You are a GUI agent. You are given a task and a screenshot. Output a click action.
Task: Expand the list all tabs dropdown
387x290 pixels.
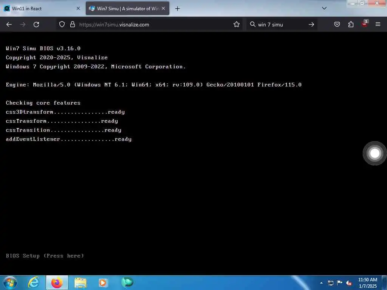(324, 8)
